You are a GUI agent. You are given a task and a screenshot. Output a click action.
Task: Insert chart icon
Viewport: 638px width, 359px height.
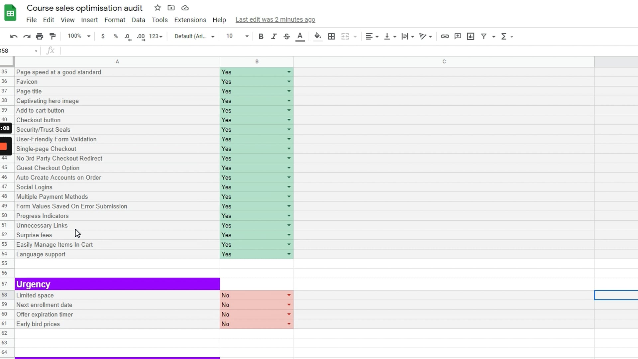[471, 37]
